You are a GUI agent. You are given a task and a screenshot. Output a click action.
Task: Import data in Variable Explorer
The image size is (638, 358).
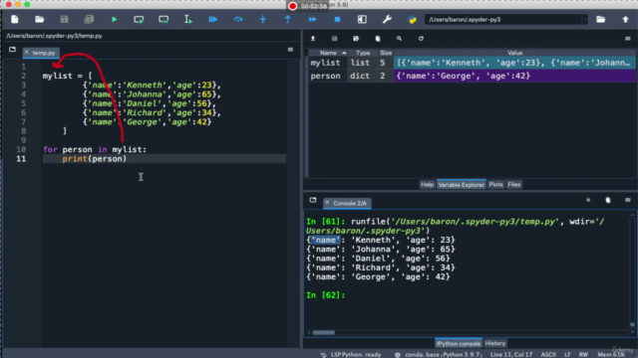(313, 39)
